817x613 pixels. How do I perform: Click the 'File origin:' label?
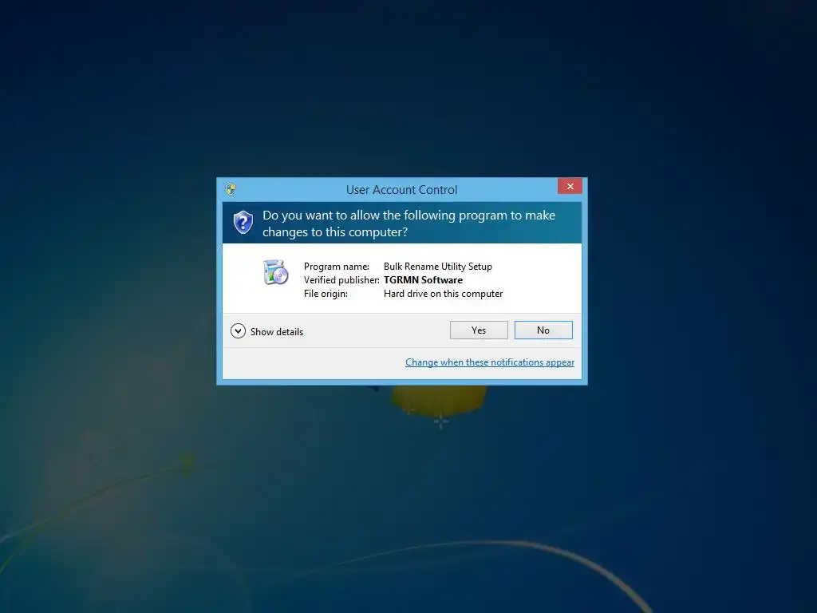point(326,294)
